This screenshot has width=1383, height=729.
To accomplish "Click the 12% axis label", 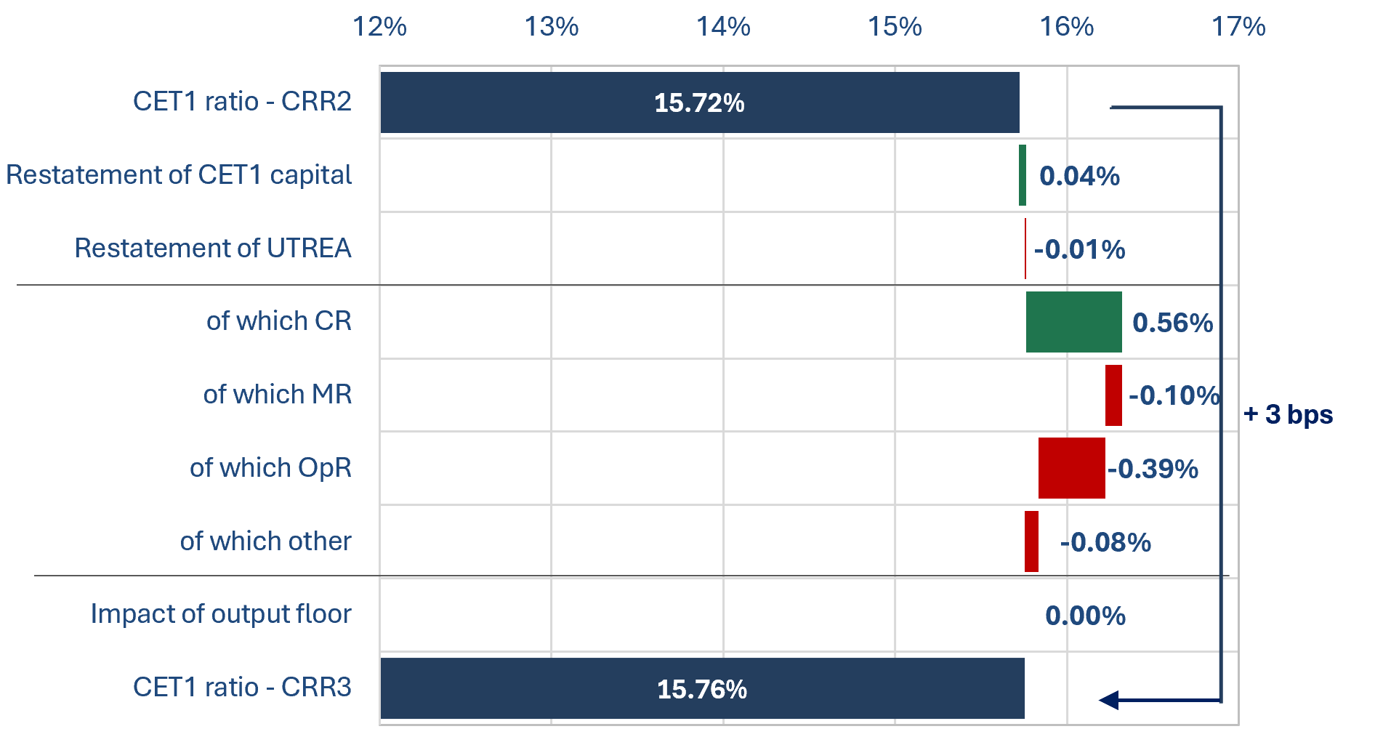I will [x=379, y=27].
